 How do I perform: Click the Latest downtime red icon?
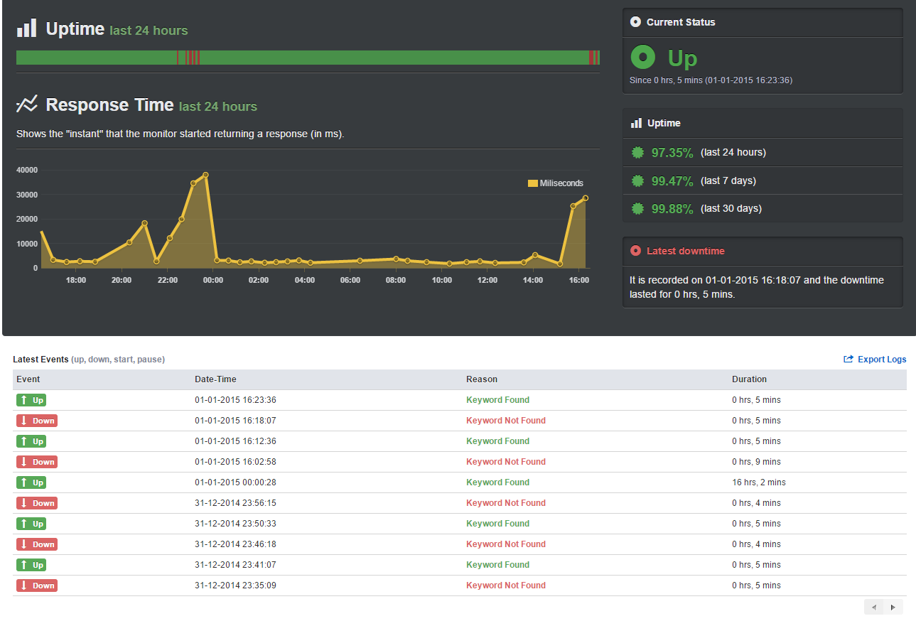(x=635, y=251)
